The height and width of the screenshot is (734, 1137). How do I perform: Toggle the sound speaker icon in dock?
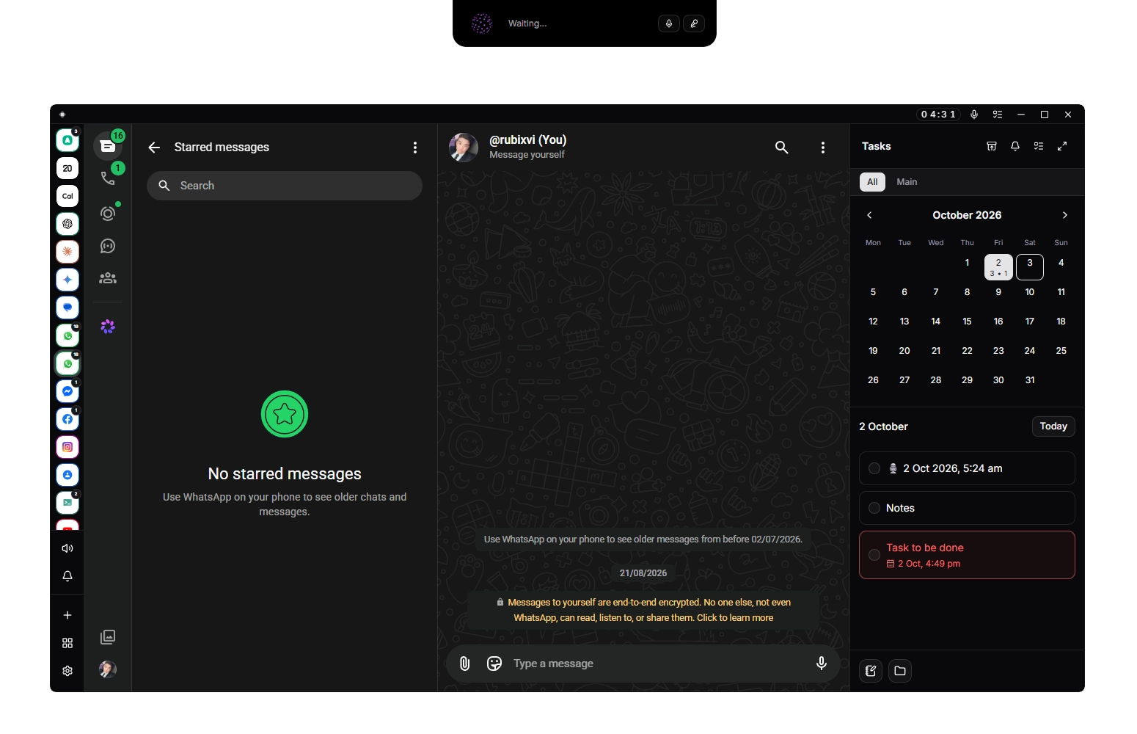67,548
